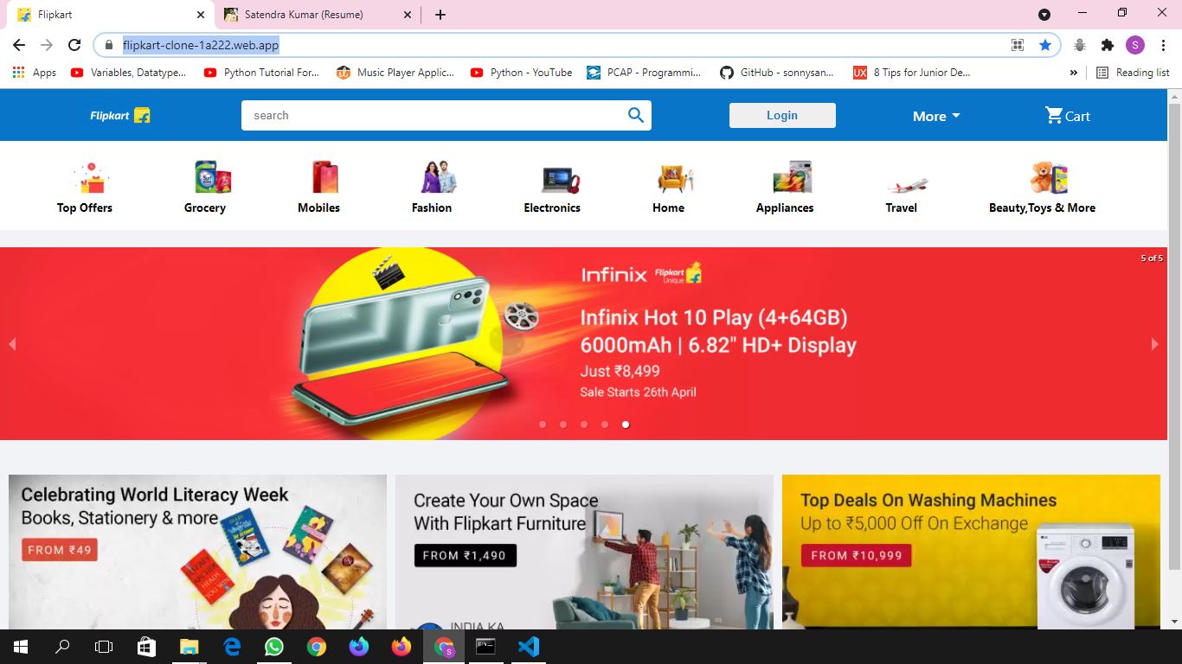The image size is (1182, 664).
Task: Open Windows Start menu
Action: [x=21, y=647]
